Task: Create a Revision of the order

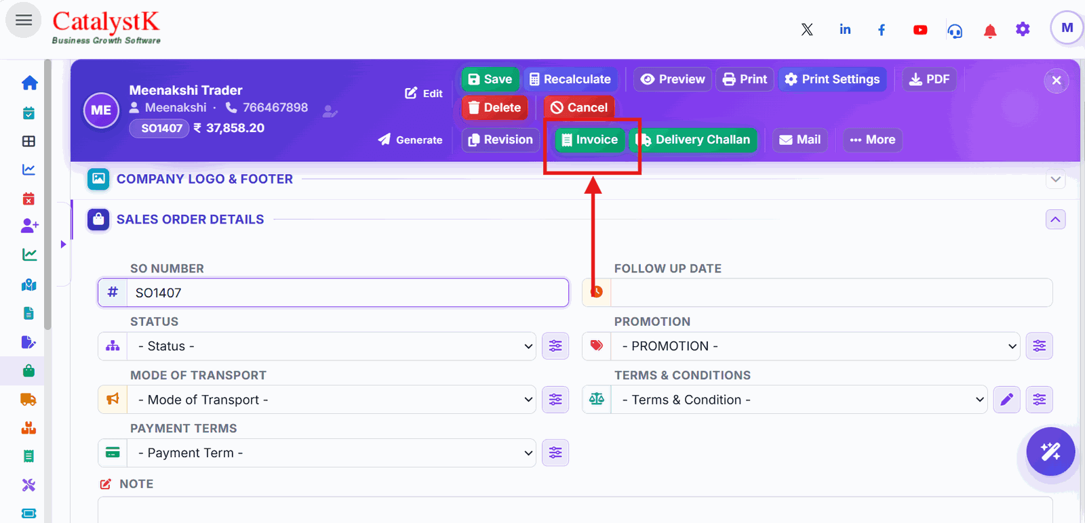Action: point(500,140)
